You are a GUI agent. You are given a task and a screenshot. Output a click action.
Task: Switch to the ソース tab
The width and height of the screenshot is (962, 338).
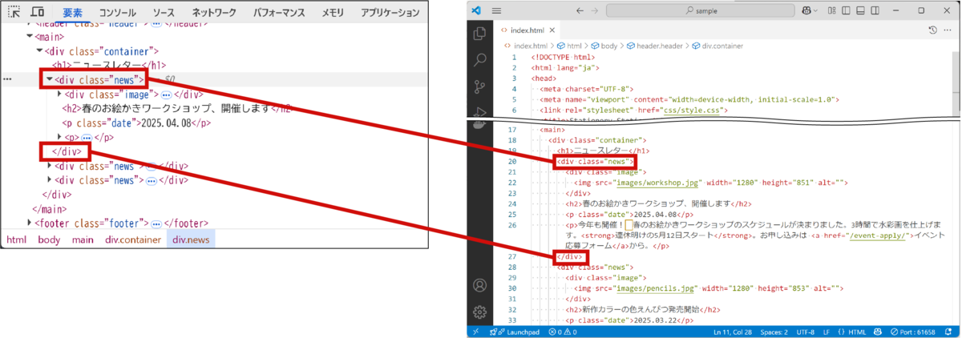click(x=164, y=13)
